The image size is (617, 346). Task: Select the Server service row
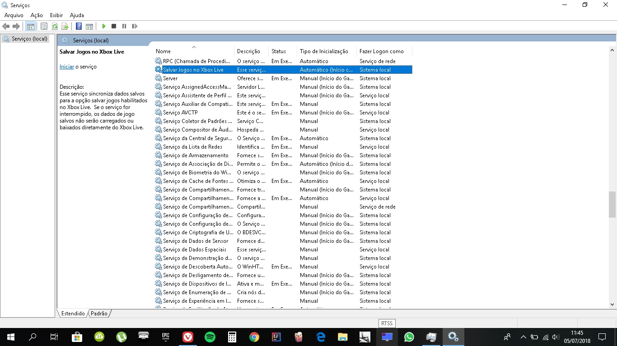click(x=283, y=78)
